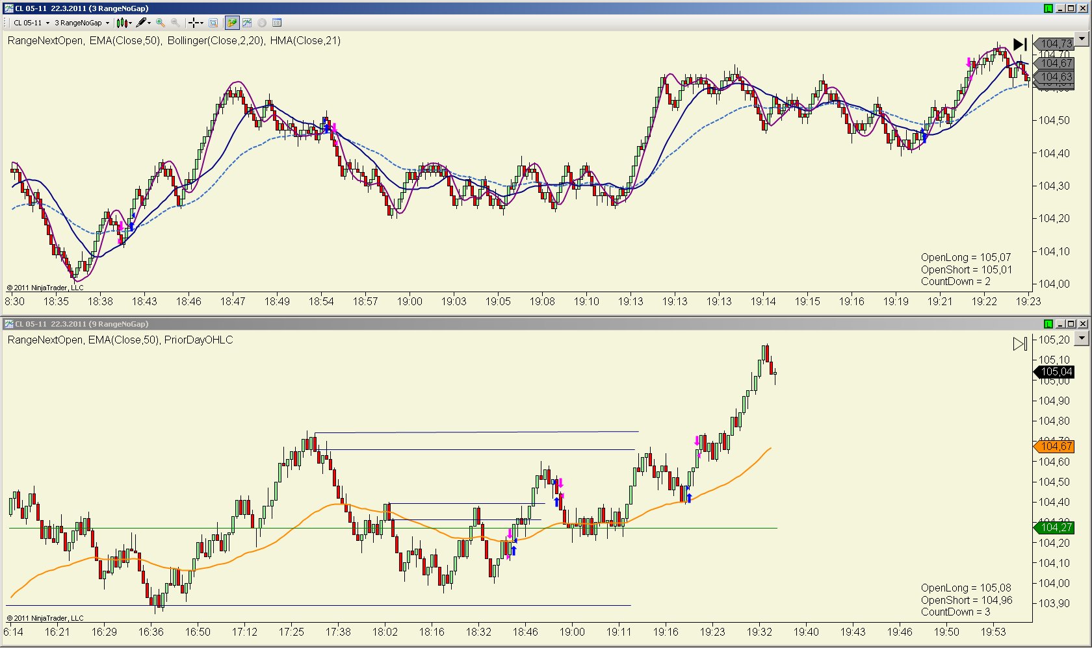The image size is (1092, 648).
Task: Click the OpenLong = 105,07 text in upper chart
Action: (966, 258)
